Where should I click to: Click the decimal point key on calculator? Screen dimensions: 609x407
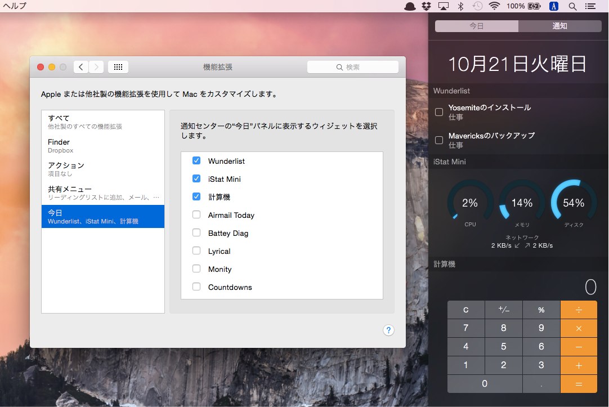click(x=541, y=384)
